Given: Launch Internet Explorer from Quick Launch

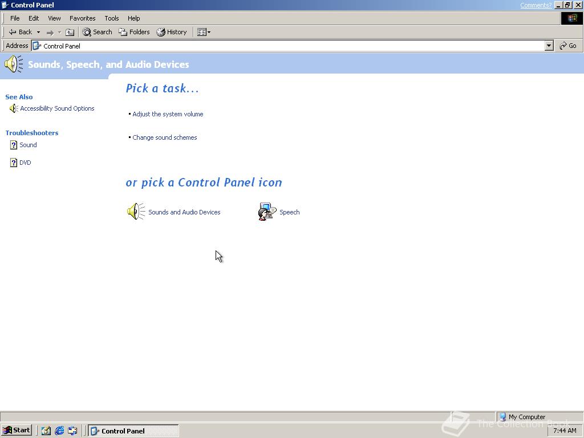Looking at the screenshot, I should click(59, 431).
